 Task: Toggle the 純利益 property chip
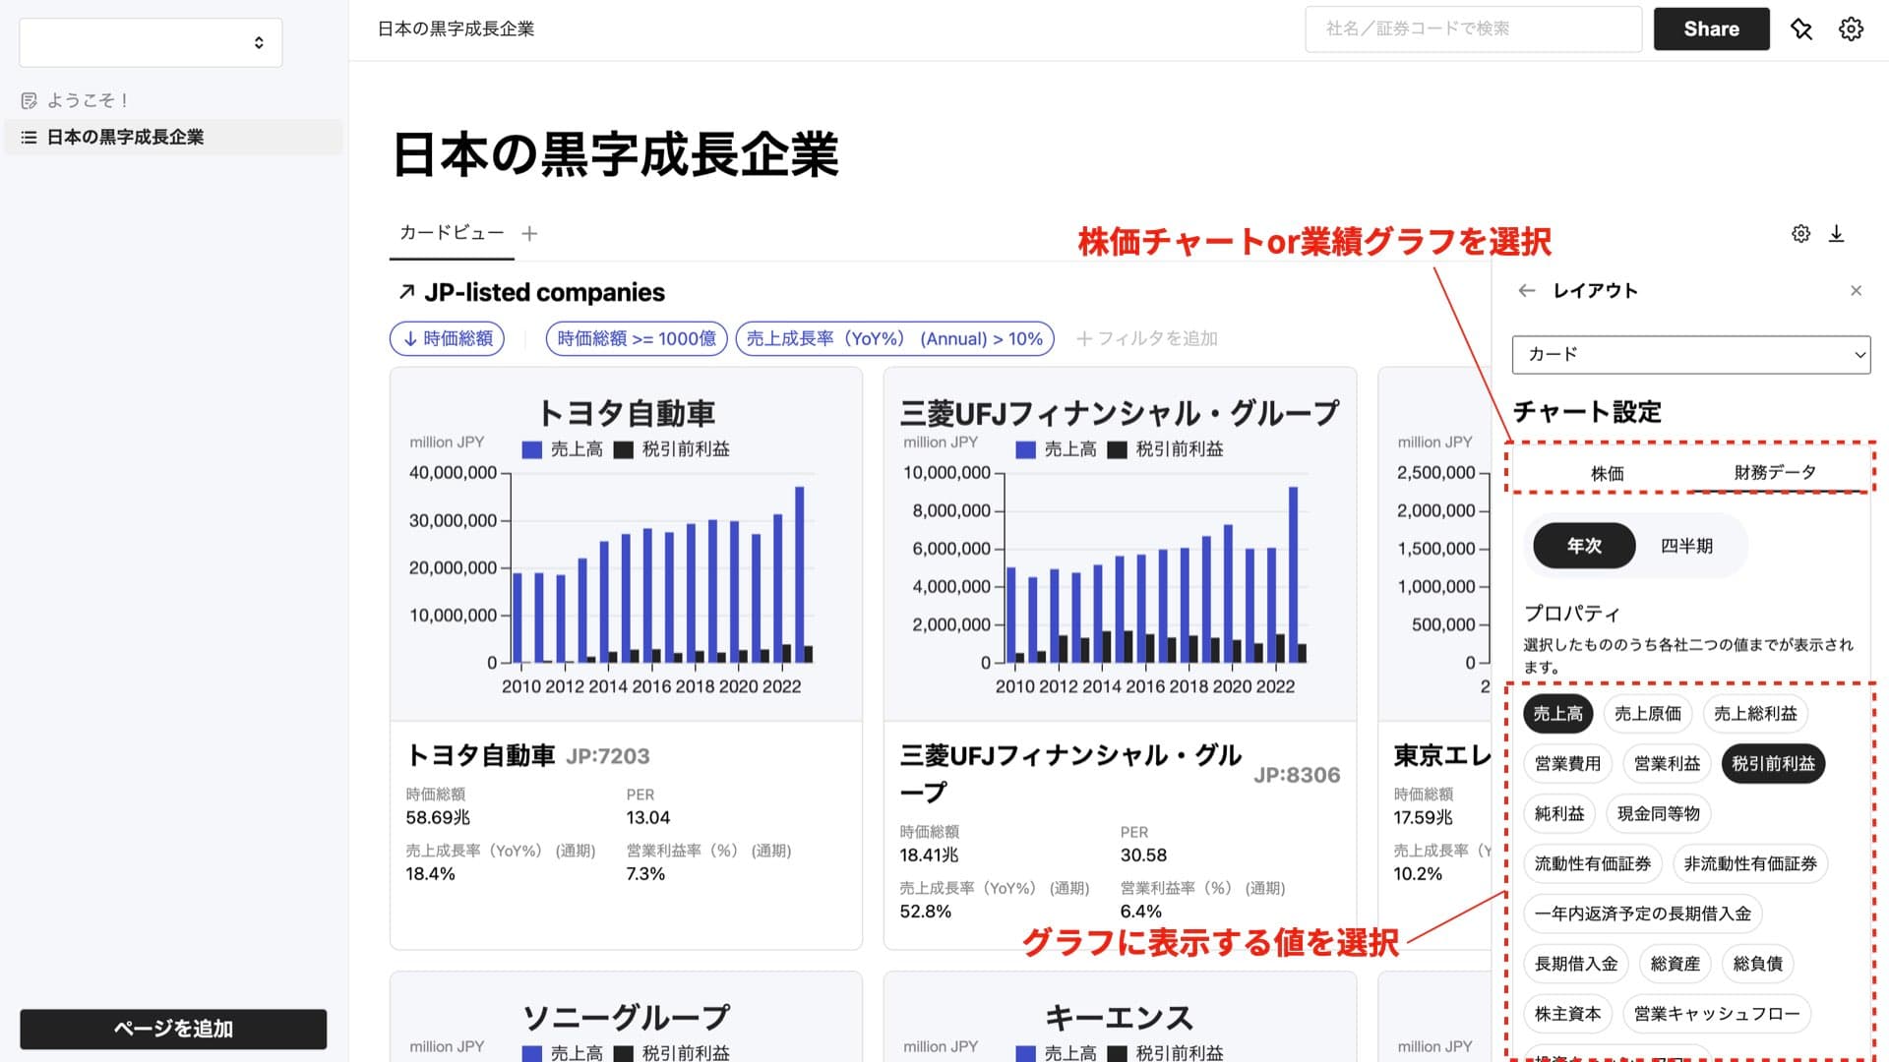point(1559,814)
